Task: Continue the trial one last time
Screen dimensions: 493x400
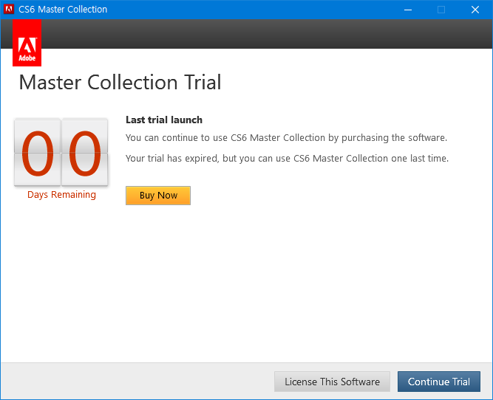Action: point(439,382)
